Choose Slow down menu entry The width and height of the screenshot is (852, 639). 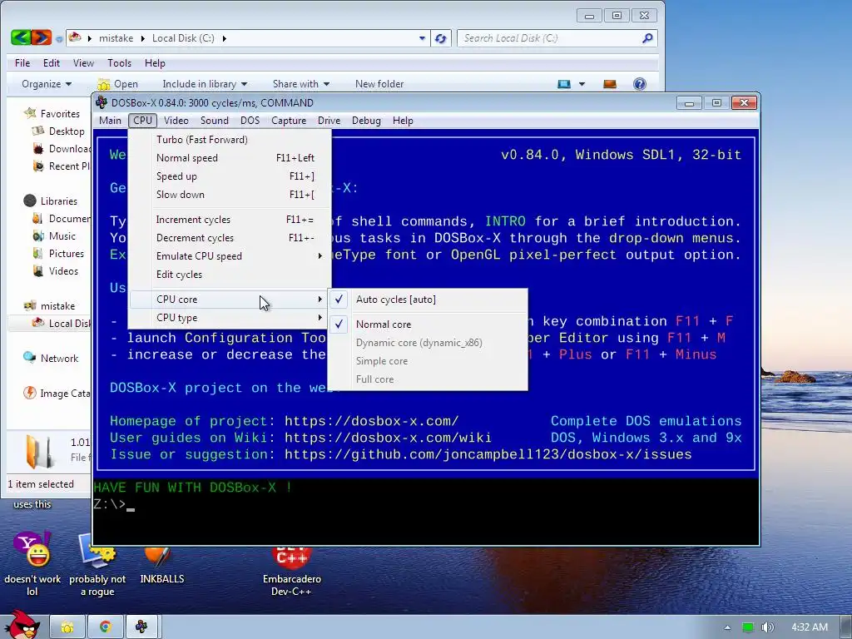pos(230,195)
